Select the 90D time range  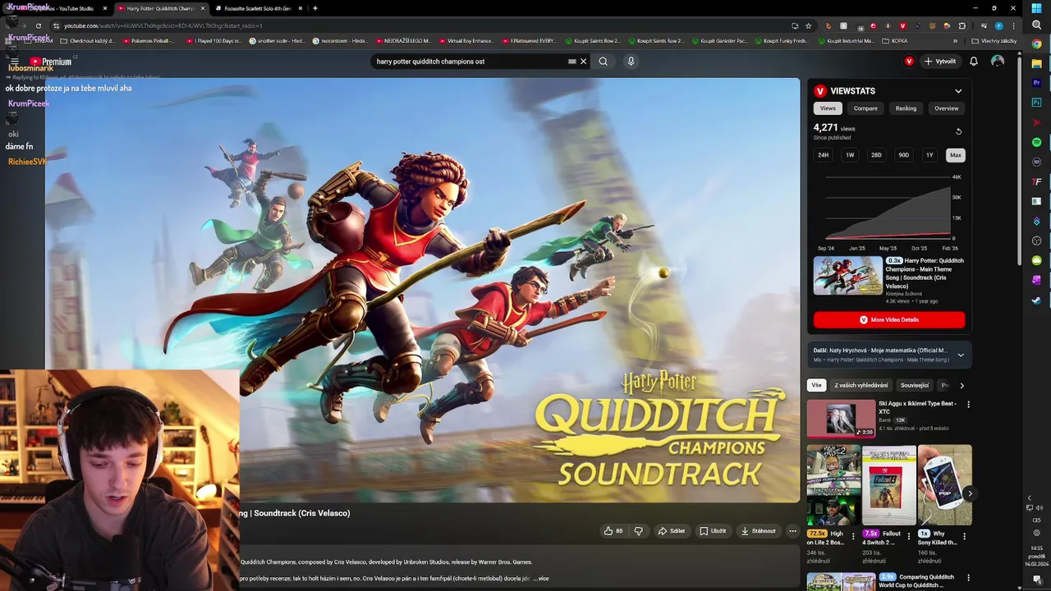(x=903, y=155)
